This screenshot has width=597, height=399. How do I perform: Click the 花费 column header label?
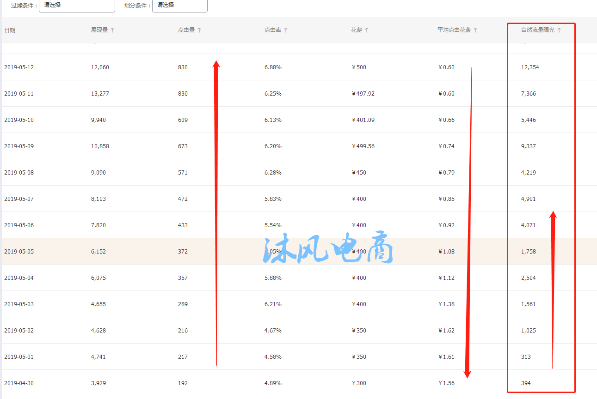[357, 30]
